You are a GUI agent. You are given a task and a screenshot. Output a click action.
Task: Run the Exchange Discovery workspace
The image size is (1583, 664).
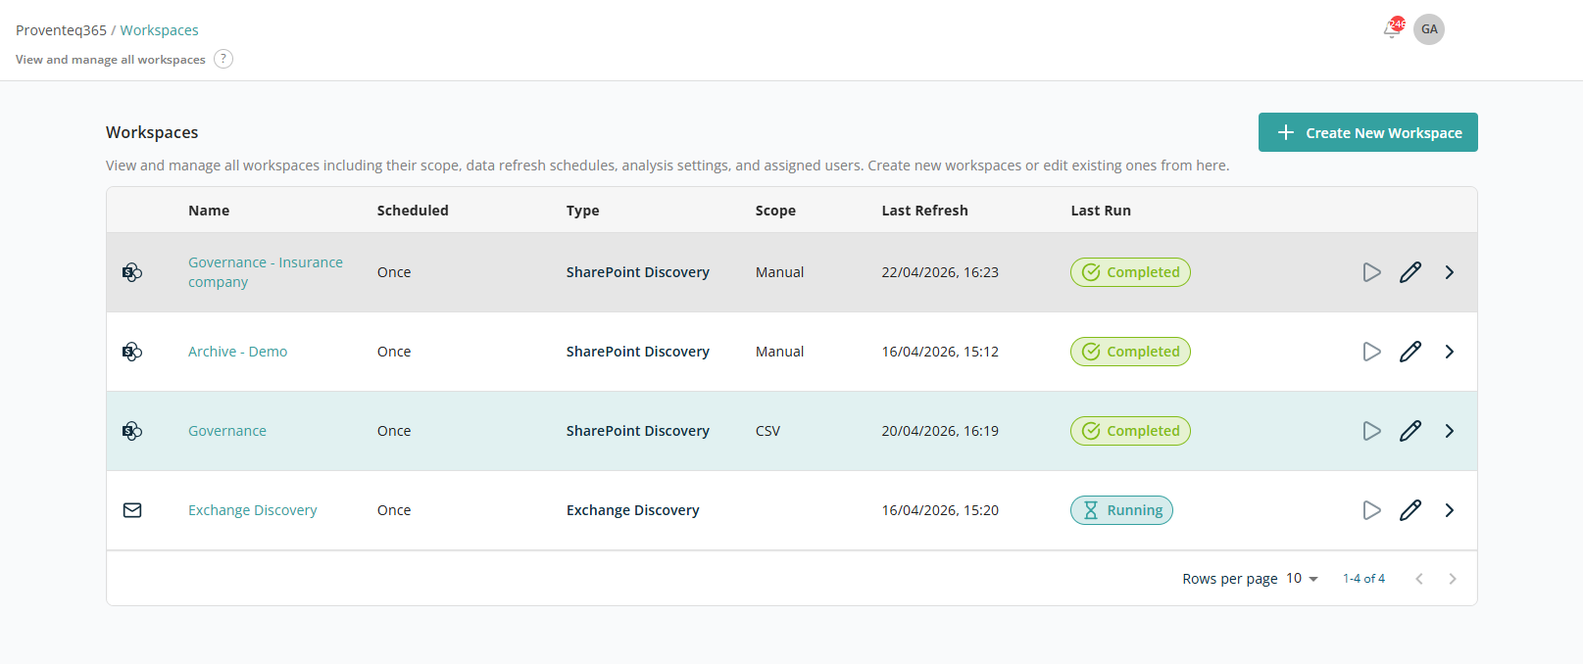[1371, 510]
